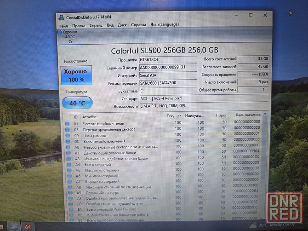Click the Порог column header
The width and height of the screenshot is (308, 231).
coord(221,115)
